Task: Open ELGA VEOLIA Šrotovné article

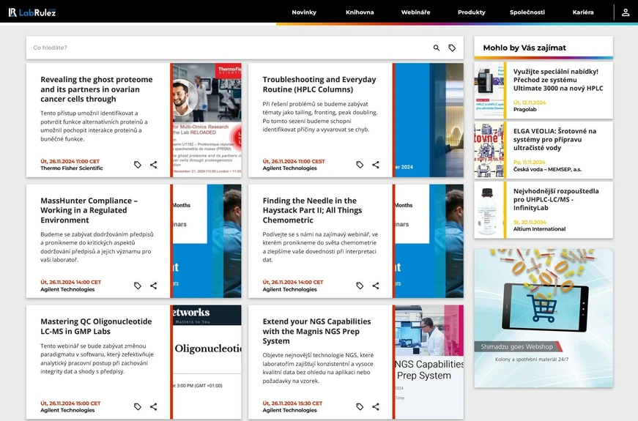Action: coord(554,140)
